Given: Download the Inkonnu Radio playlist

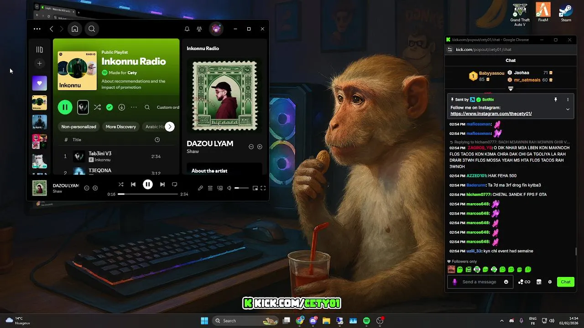Looking at the screenshot, I should (121, 107).
